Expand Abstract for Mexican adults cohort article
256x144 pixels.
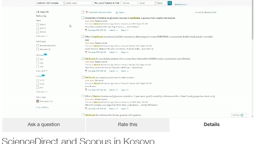(x=113, y=108)
